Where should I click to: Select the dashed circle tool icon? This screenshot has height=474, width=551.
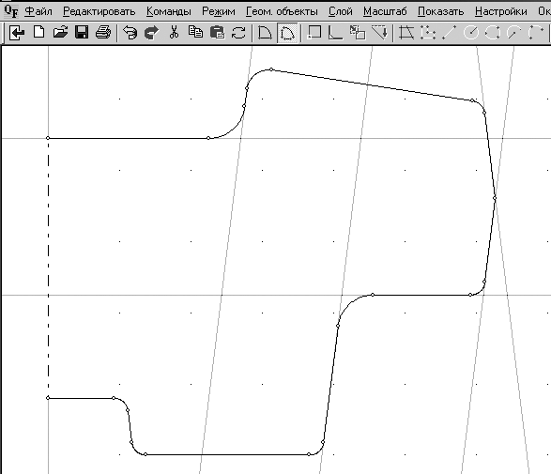click(492, 33)
